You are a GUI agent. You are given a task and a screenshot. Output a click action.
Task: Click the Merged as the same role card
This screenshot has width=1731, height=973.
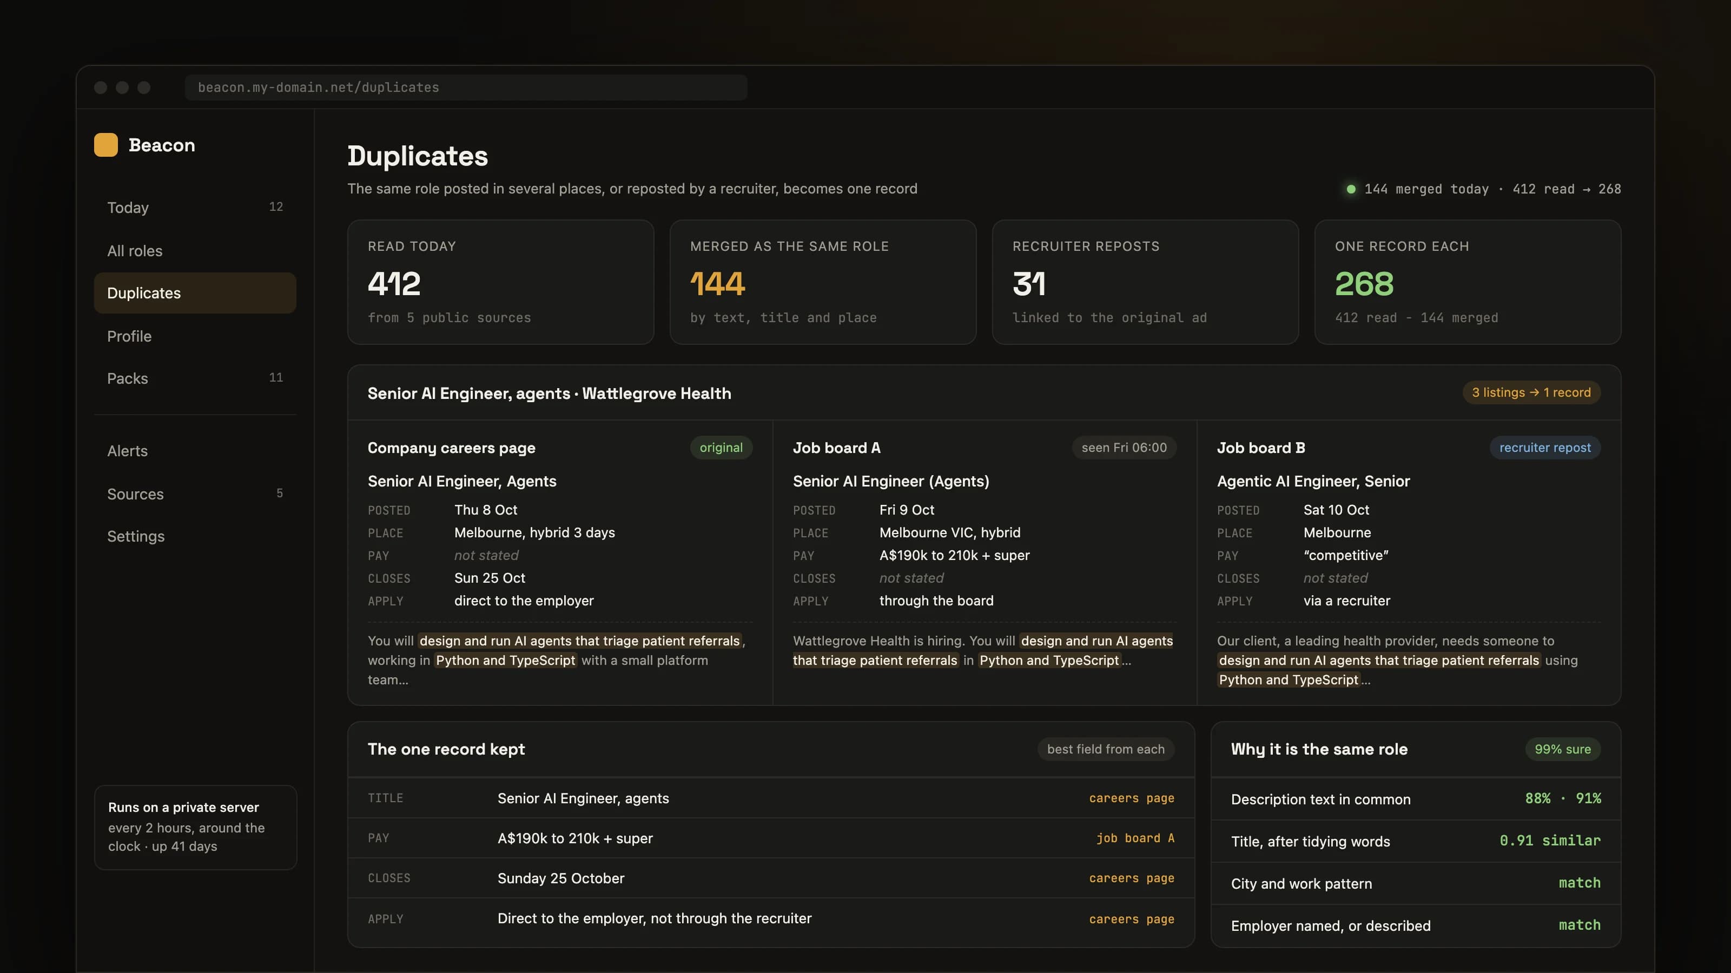coord(822,282)
